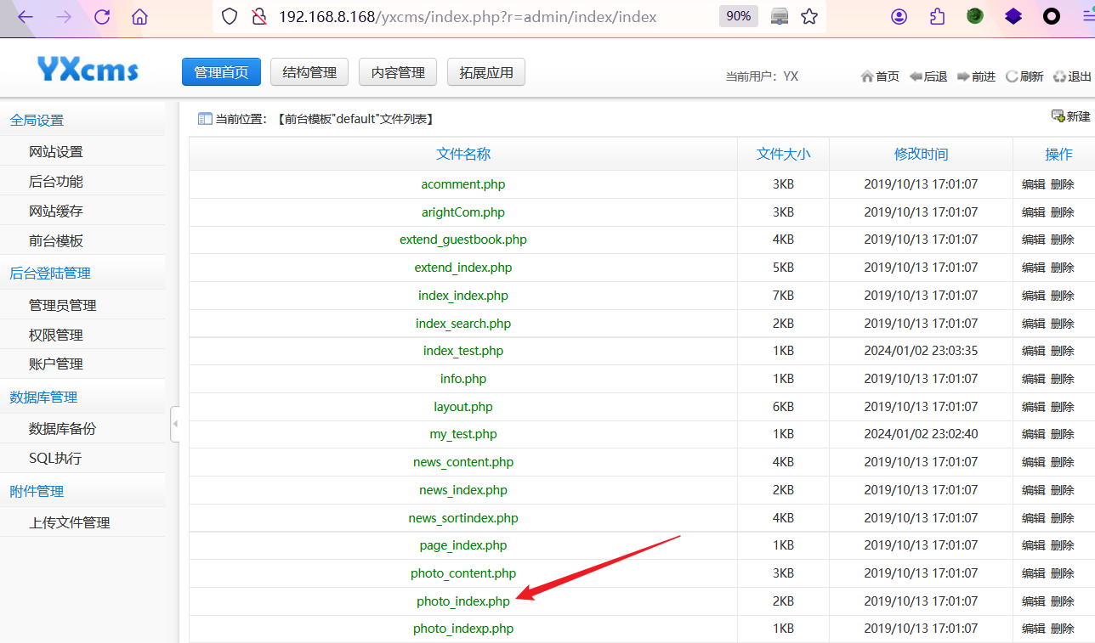Click the 新建 new file icon
The image size is (1095, 643).
(1058, 116)
